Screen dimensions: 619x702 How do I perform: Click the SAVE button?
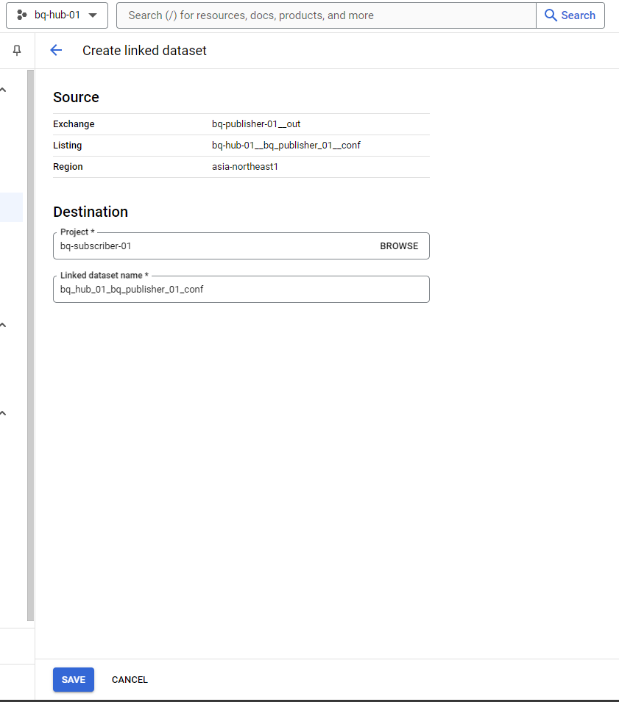74,680
